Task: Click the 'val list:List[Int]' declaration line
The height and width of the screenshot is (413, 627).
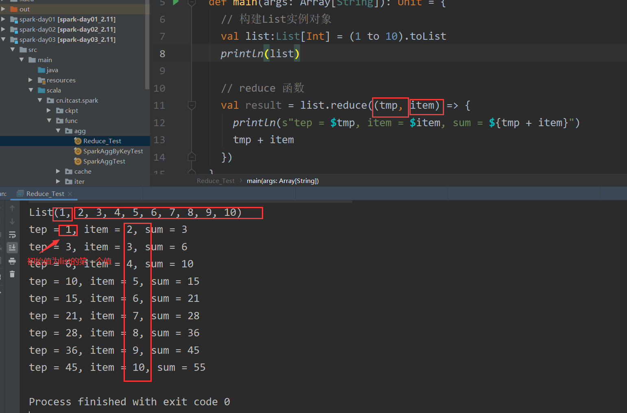Action: (x=333, y=37)
